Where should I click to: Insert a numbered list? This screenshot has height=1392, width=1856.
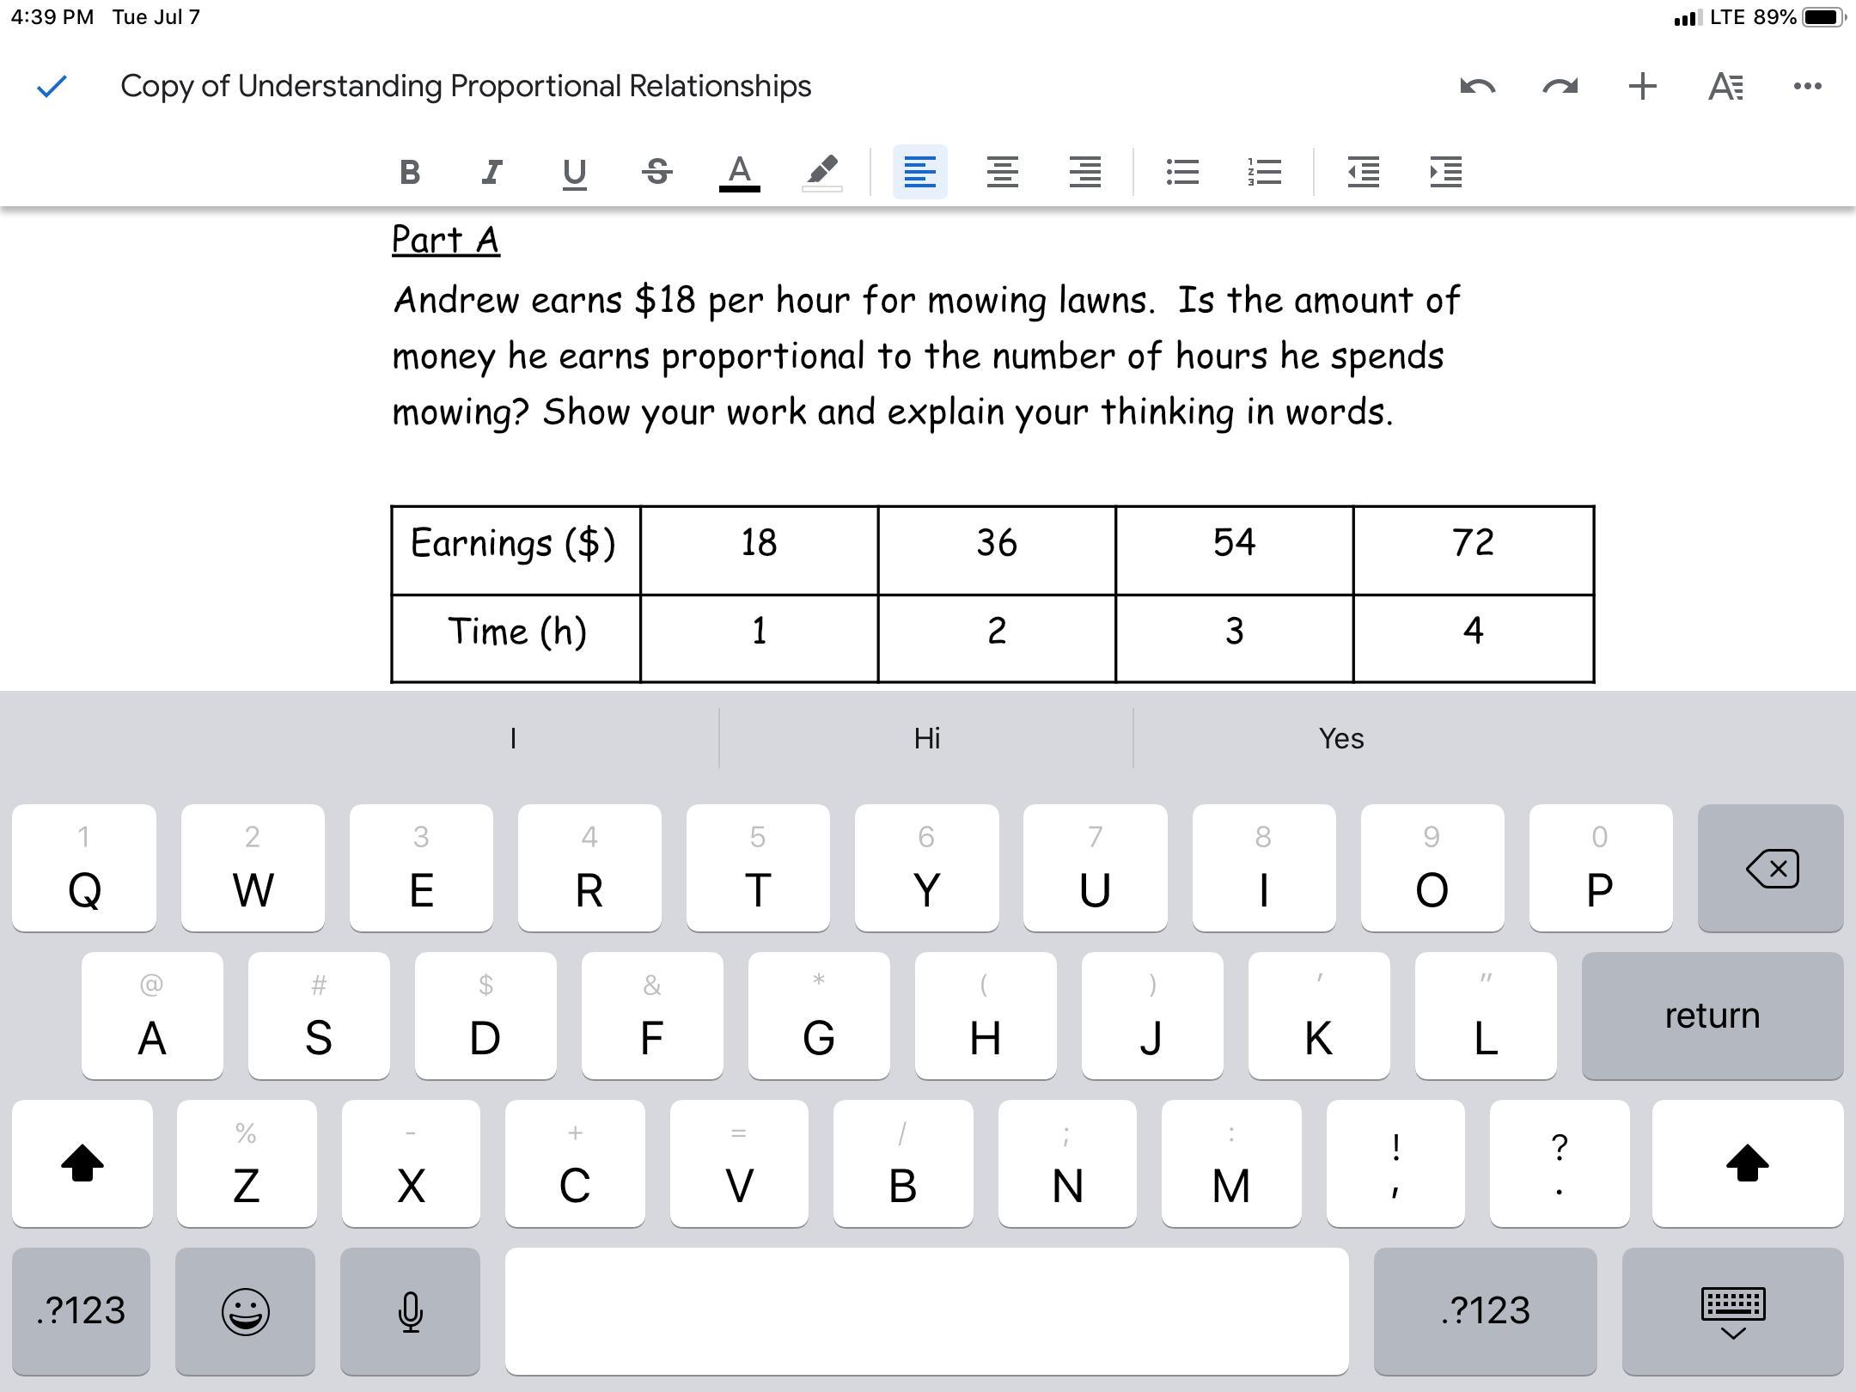(x=1264, y=172)
